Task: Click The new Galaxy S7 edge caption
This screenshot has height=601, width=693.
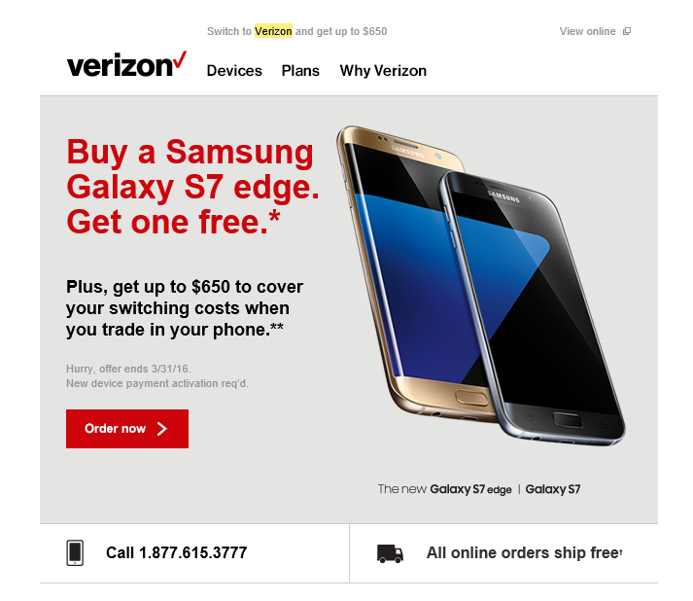Action: (444, 489)
